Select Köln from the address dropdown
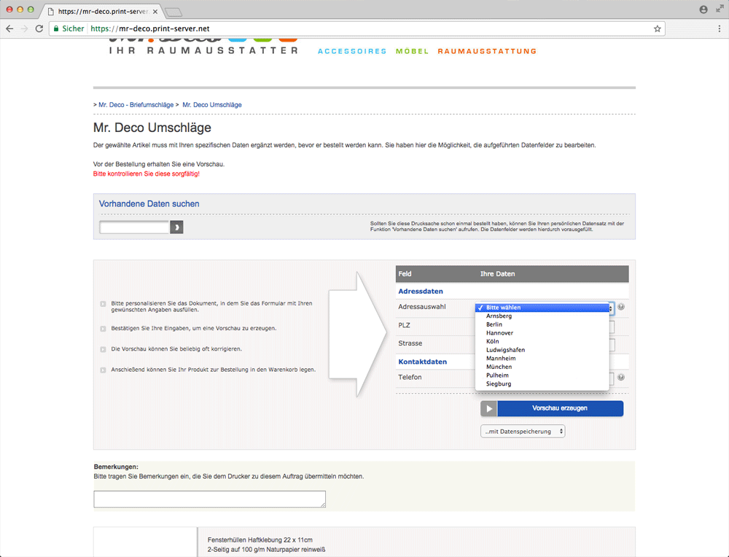The width and height of the screenshot is (729, 557). click(542, 341)
